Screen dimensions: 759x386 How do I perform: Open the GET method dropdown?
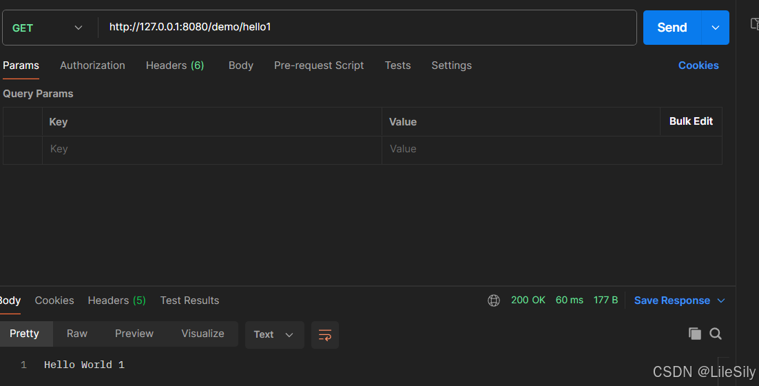tap(48, 28)
